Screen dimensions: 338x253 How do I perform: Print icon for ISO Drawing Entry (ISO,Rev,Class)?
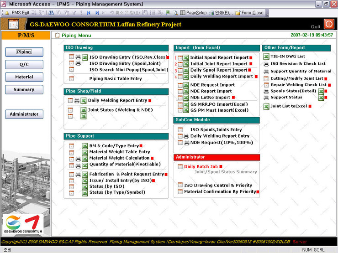(78, 57)
